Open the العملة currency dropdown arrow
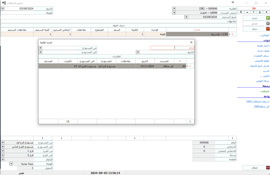270x175 pixels. [11, 164]
